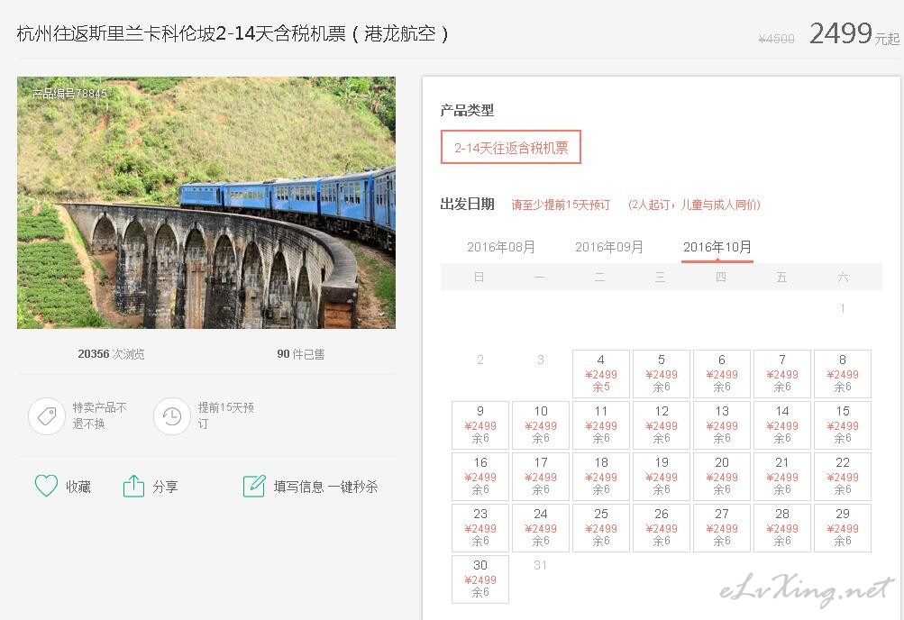Click the clock advance-booking icon

[172, 416]
